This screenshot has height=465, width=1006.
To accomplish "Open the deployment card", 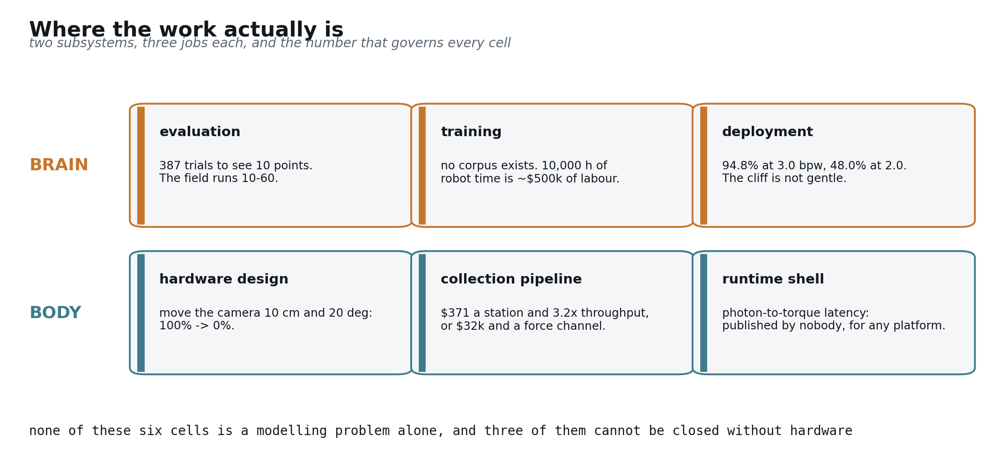I will 834,166.
